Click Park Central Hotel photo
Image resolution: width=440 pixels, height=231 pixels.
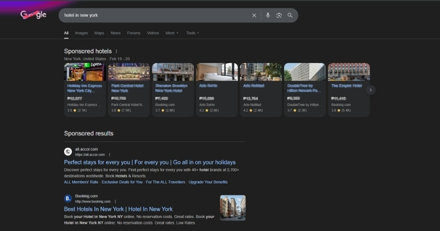[129, 72]
